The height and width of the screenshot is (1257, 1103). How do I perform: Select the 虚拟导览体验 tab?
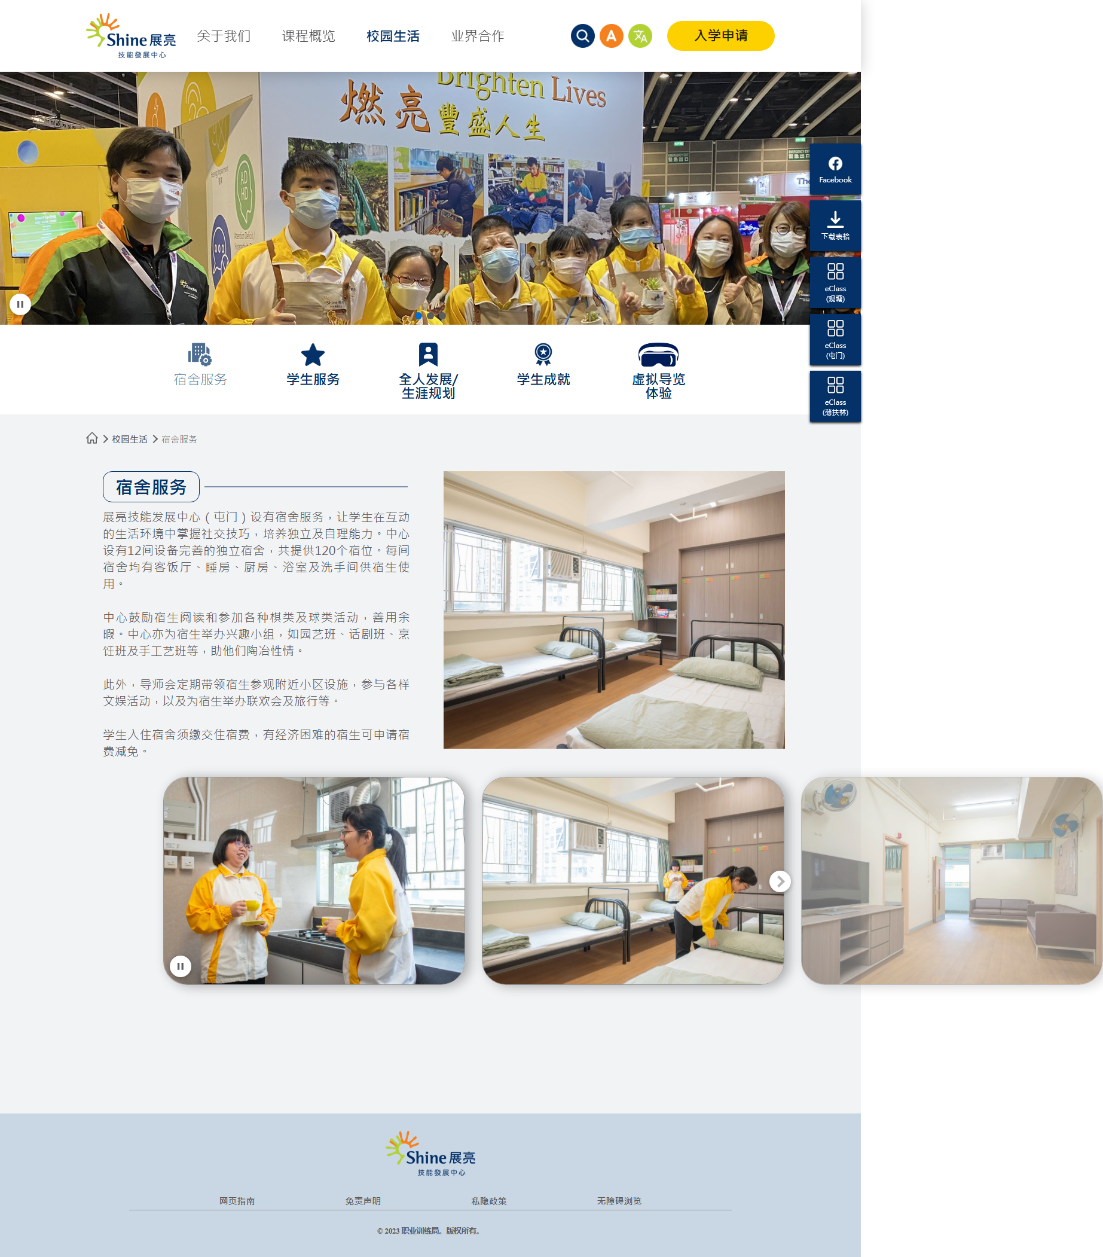pyautogui.click(x=658, y=370)
